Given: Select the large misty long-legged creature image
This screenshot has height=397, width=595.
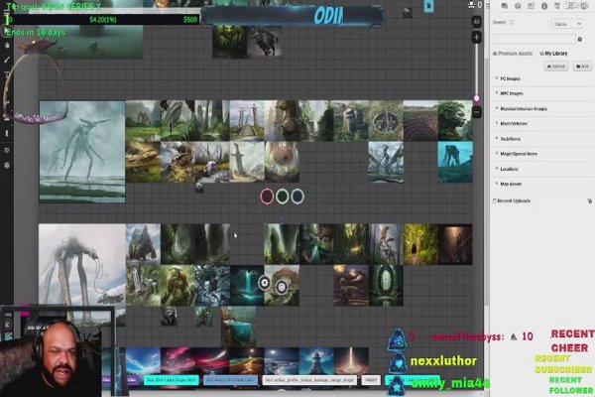Looking at the screenshot, I should 82,152.
